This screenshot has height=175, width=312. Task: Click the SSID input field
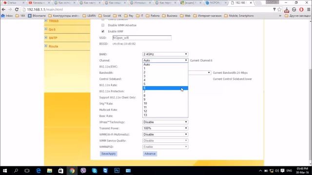point(142,38)
